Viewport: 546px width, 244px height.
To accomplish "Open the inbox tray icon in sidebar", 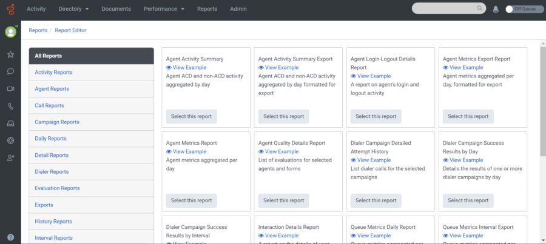I will 10,124.
